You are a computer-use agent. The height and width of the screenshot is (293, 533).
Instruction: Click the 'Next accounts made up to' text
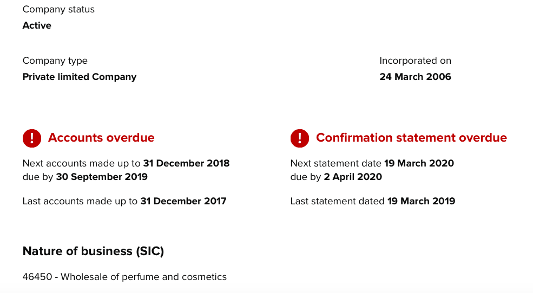click(81, 163)
